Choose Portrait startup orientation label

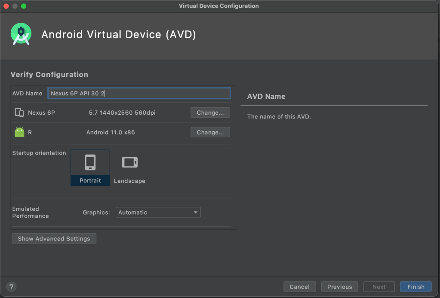(x=90, y=181)
